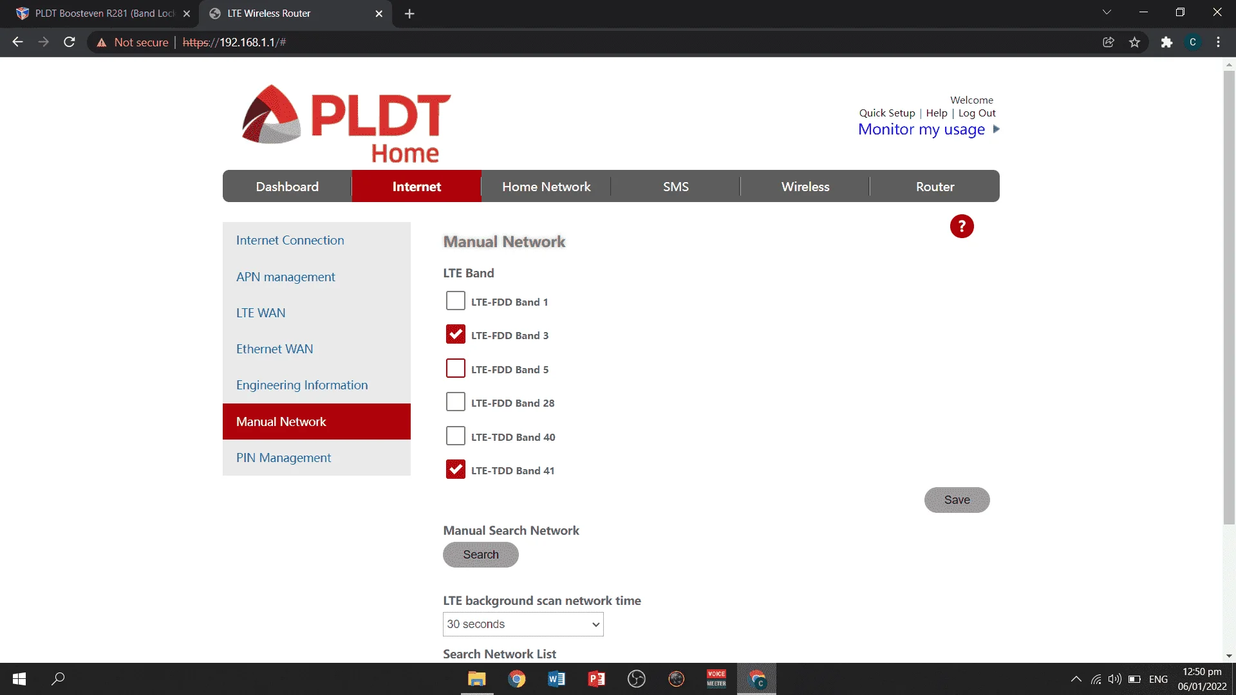Expand the Chrome tab search chevron
The image size is (1236, 695).
(x=1107, y=12)
